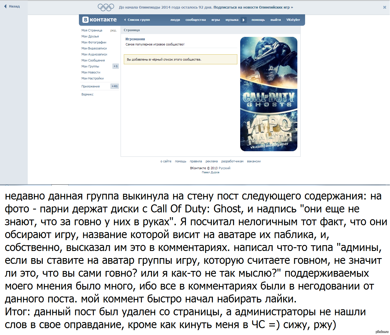This screenshot has width=390, height=335.
Task: Open Мои Новости
Action: pyautogui.click(x=91, y=72)
